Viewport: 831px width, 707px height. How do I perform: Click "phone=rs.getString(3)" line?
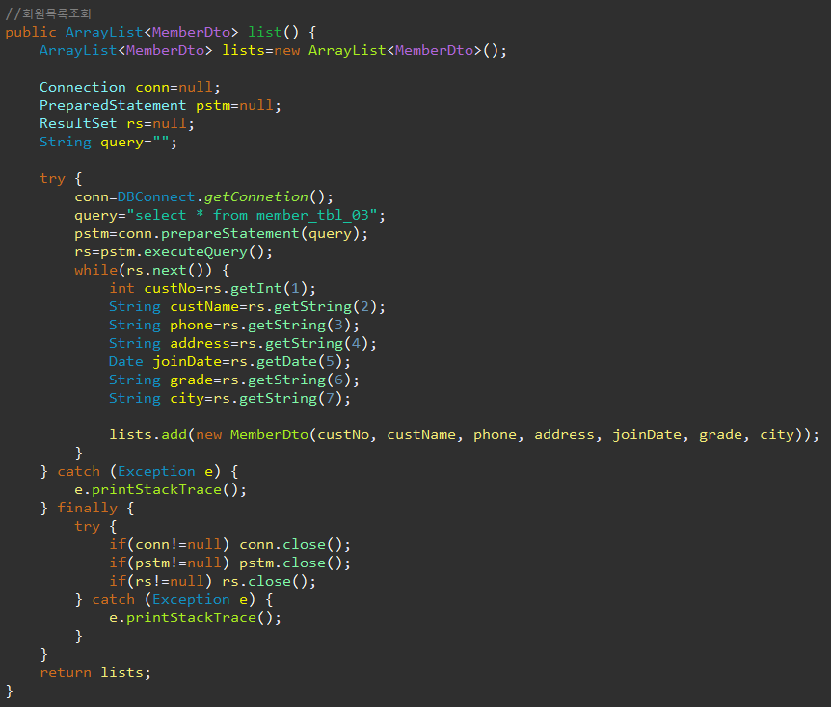click(x=260, y=326)
